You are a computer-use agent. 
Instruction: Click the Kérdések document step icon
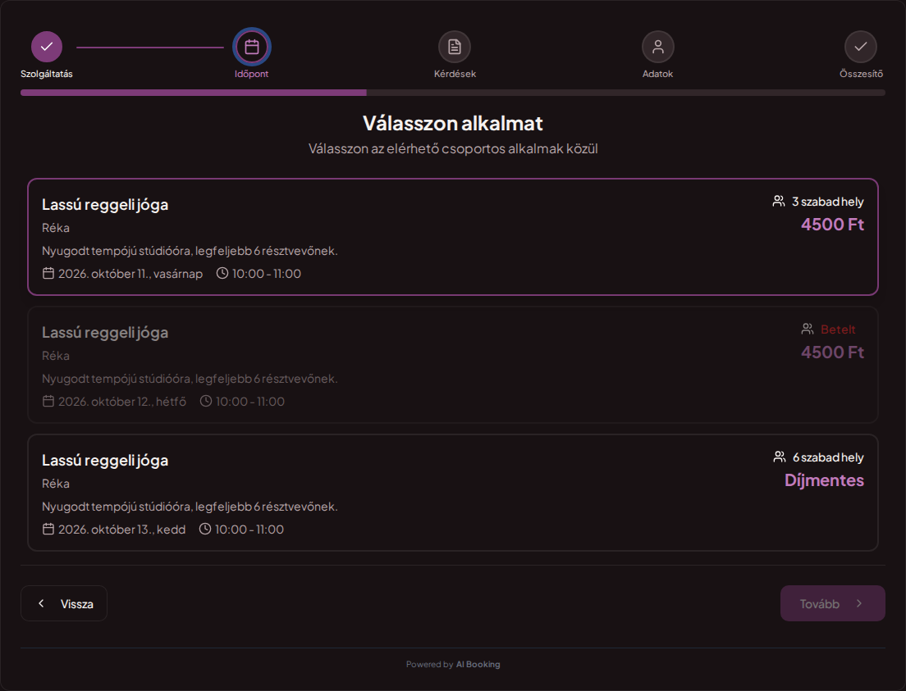point(455,47)
